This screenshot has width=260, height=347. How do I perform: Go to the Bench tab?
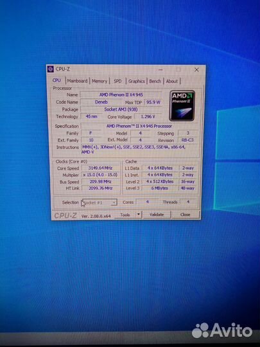[x=155, y=81]
